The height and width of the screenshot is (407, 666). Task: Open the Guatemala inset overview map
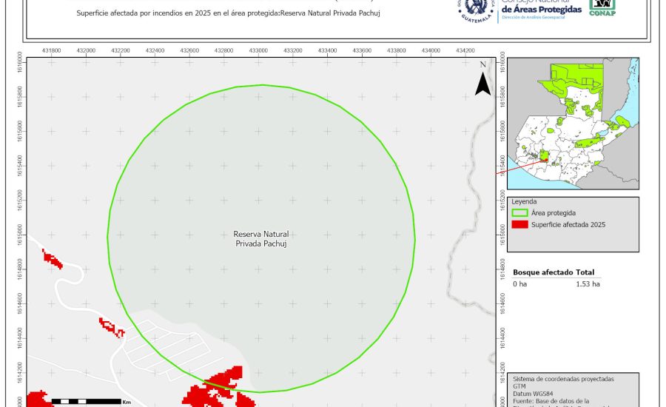coord(573,122)
